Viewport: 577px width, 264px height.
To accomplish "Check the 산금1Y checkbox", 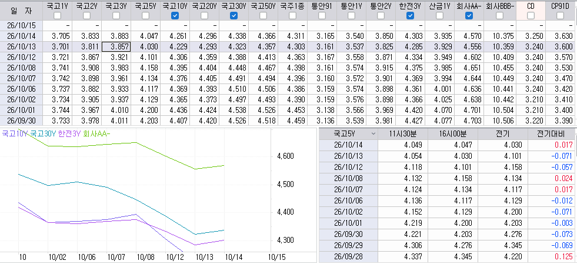I will pos(439,15).
